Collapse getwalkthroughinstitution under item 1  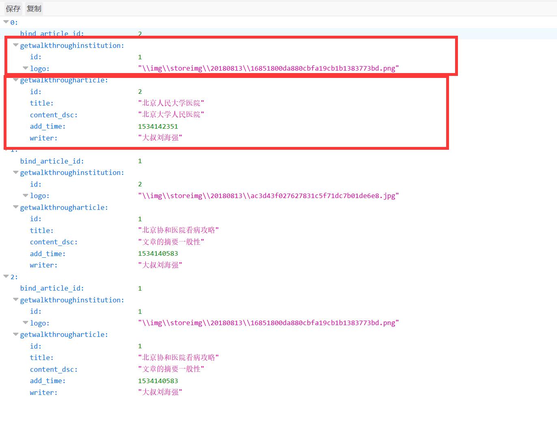(16, 172)
